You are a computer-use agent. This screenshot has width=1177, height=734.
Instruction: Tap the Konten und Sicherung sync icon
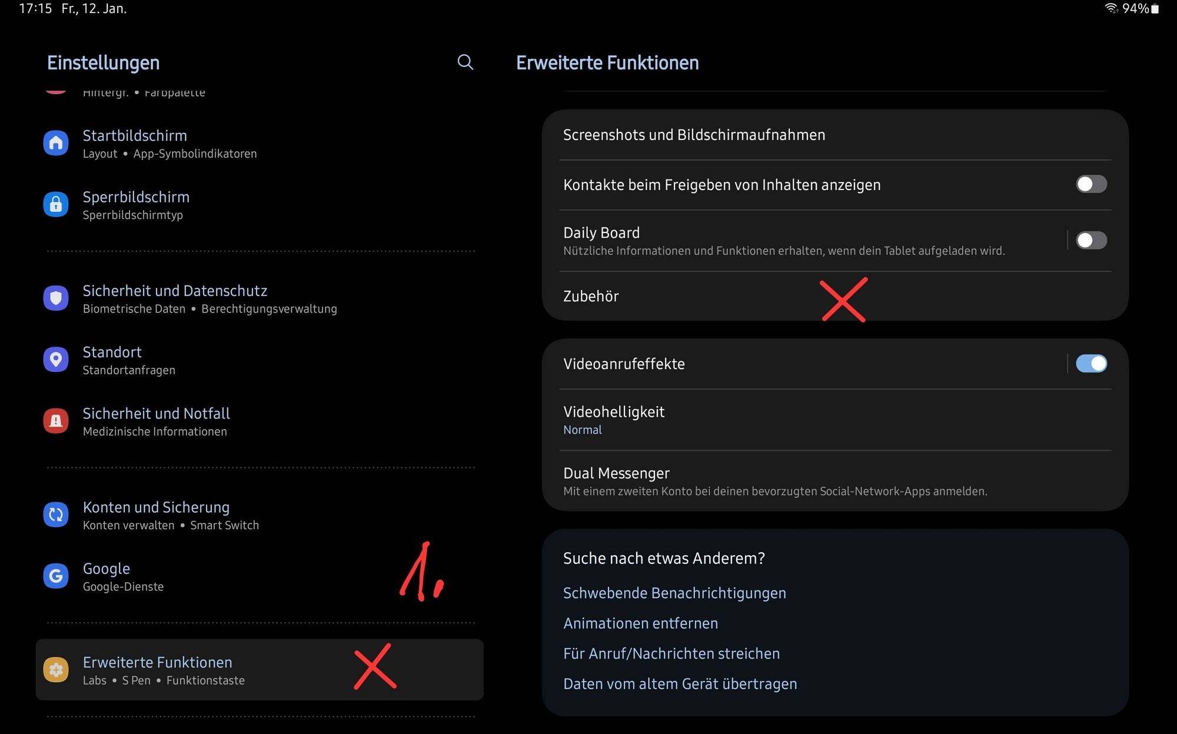56,514
